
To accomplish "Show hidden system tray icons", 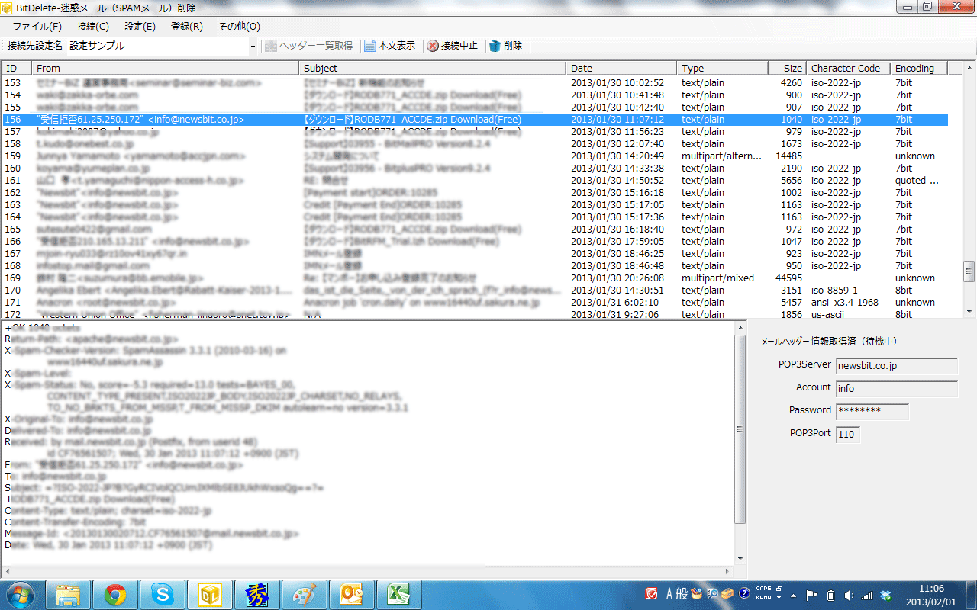I will tap(793, 595).
